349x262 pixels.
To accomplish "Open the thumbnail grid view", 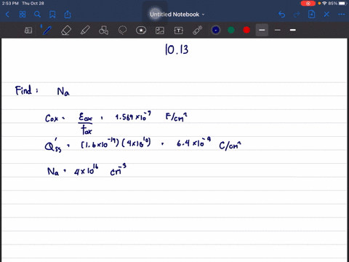I will 23,15.
